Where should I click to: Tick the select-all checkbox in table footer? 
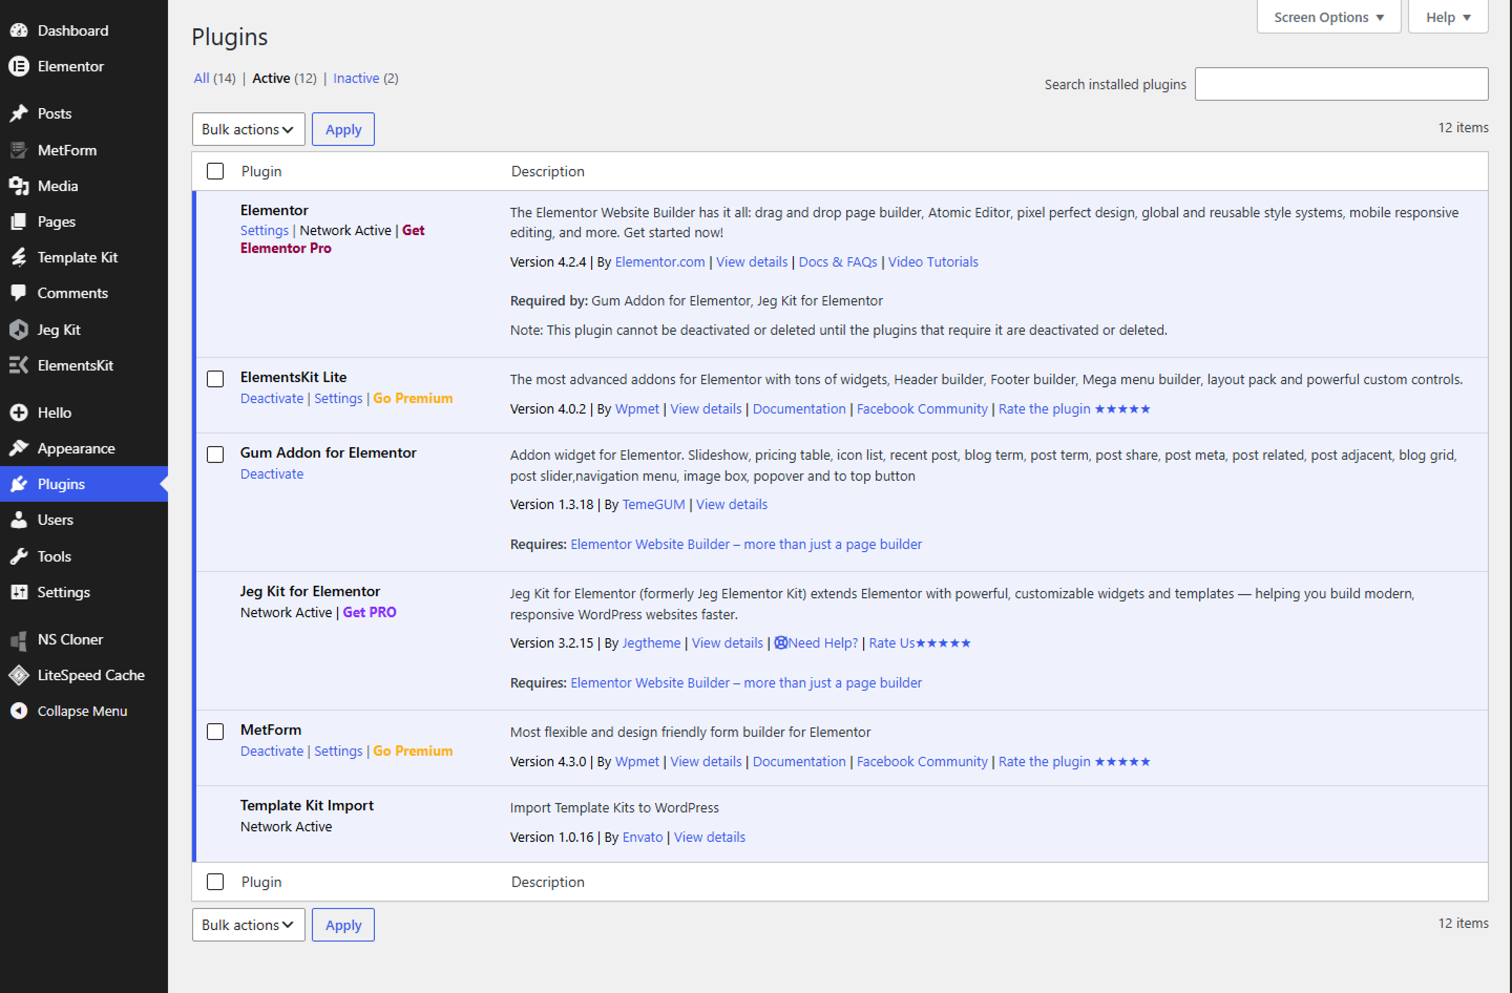coord(215,882)
